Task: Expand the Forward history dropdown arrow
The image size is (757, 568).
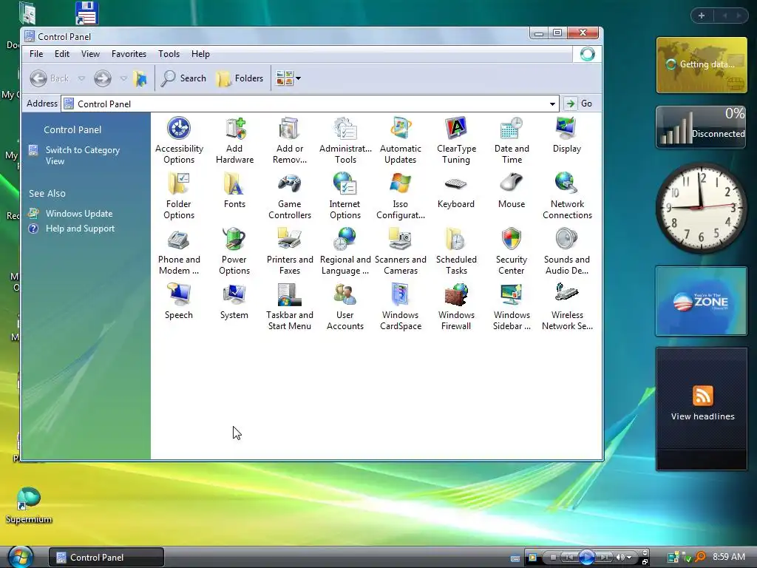Action: (123, 78)
